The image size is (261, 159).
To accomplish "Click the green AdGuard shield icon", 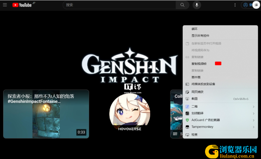I will tap(187, 120).
